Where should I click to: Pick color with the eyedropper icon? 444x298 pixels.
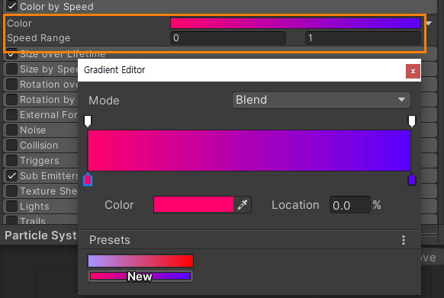[x=243, y=204]
